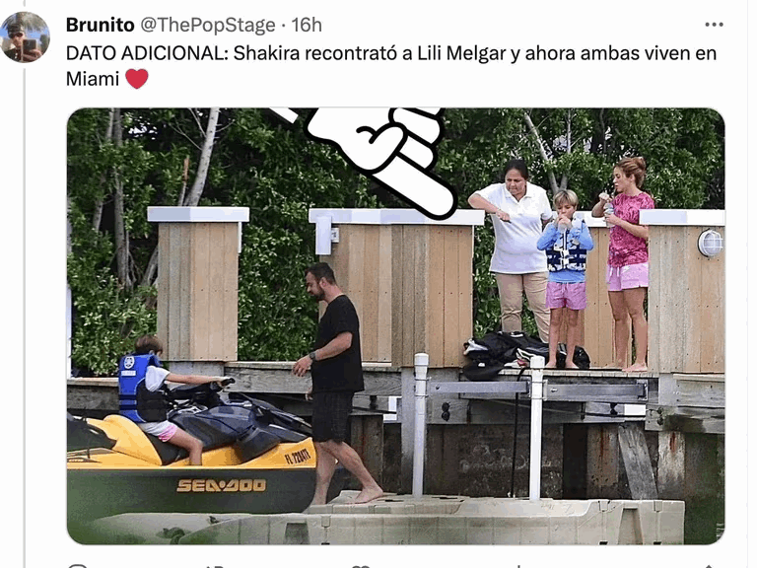
Task: Like the tweet with the heart icon
Action: click(361, 566)
